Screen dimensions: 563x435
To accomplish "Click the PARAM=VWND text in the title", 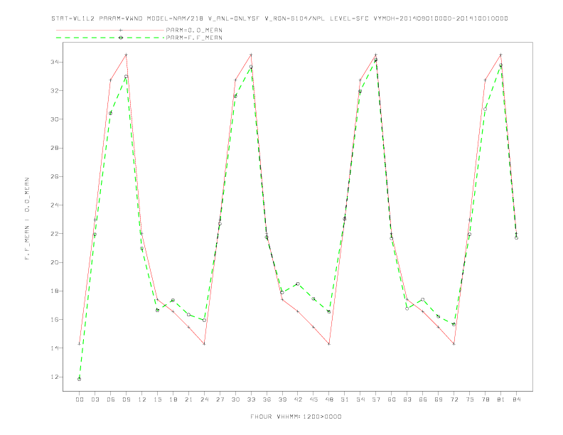I will [121, 18].
